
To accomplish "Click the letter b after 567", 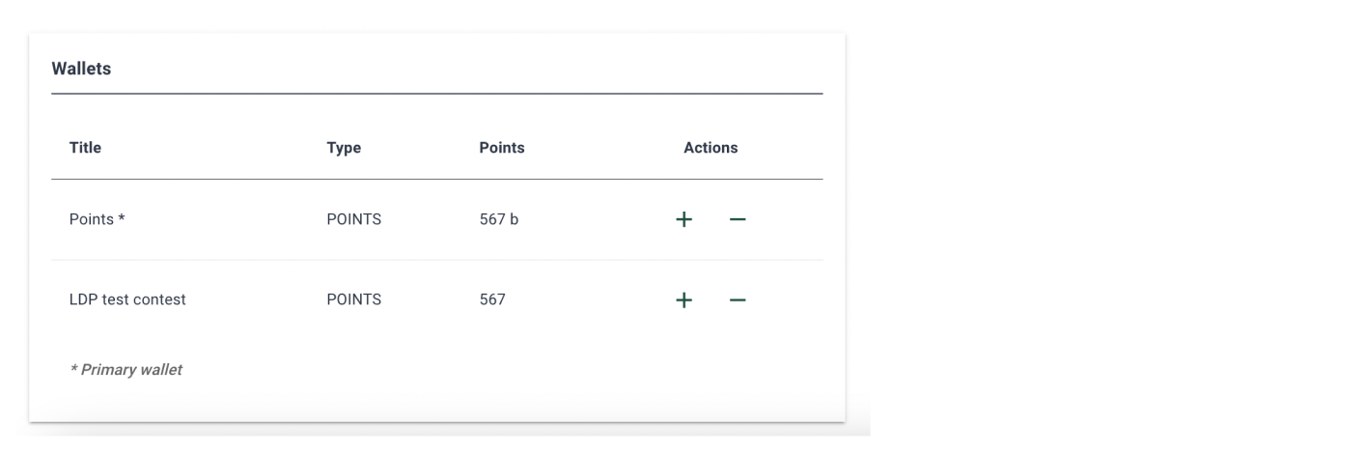I will tap(514, 219).
